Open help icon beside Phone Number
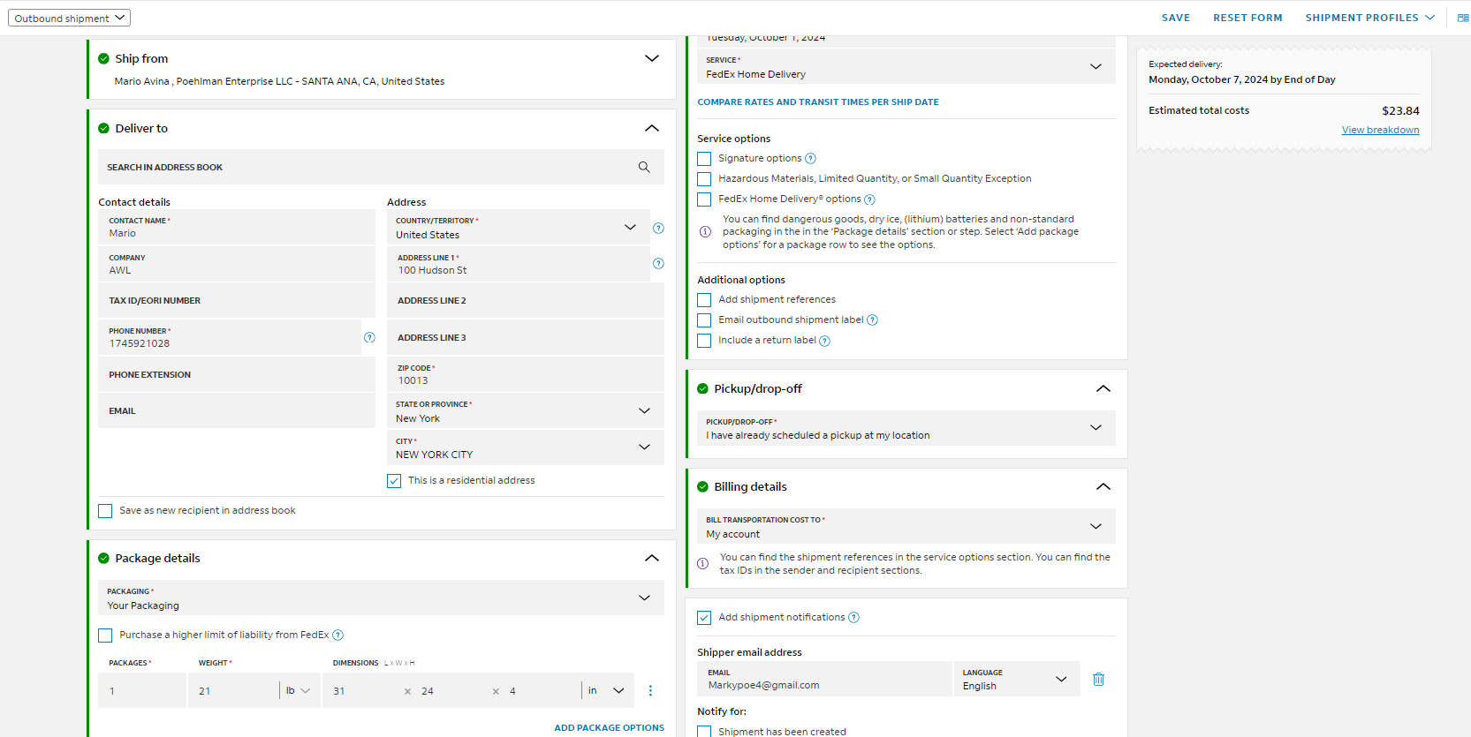The height and width of the screenshot is (737, 1471). click(x=369, y=337)
